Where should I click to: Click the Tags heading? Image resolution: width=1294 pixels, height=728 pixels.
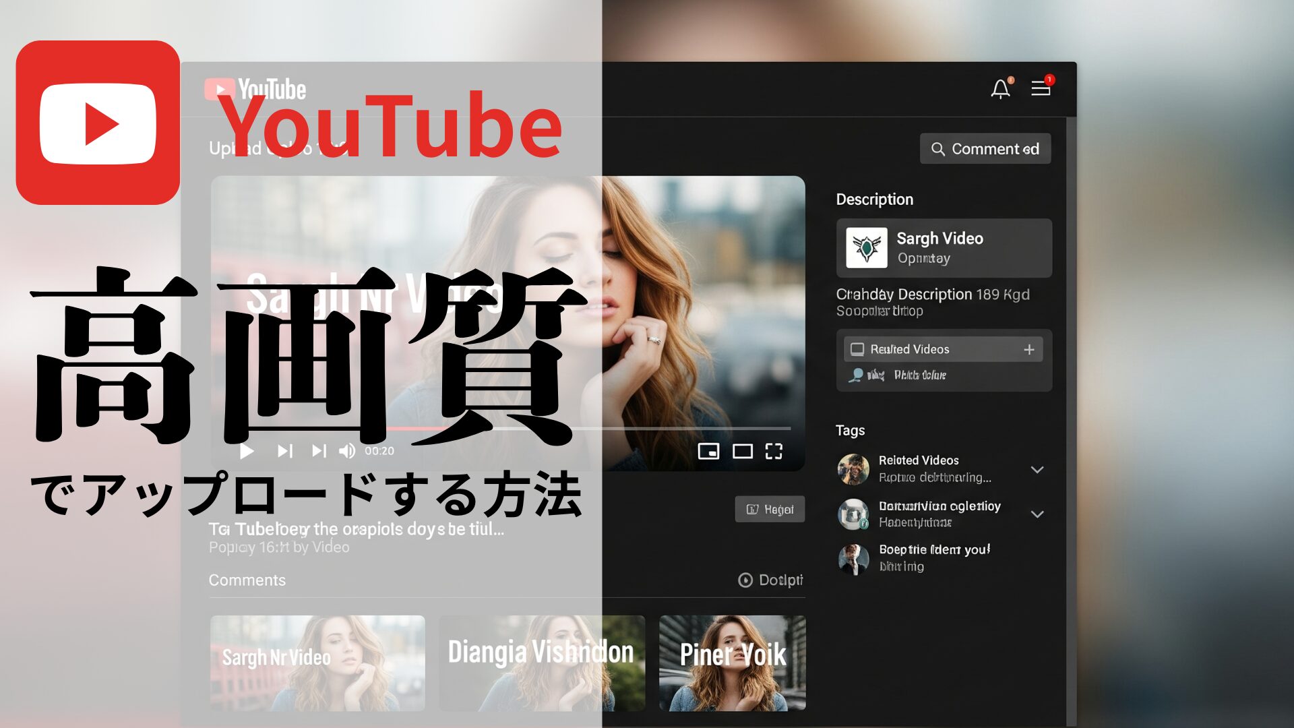[x=851, y=430]
